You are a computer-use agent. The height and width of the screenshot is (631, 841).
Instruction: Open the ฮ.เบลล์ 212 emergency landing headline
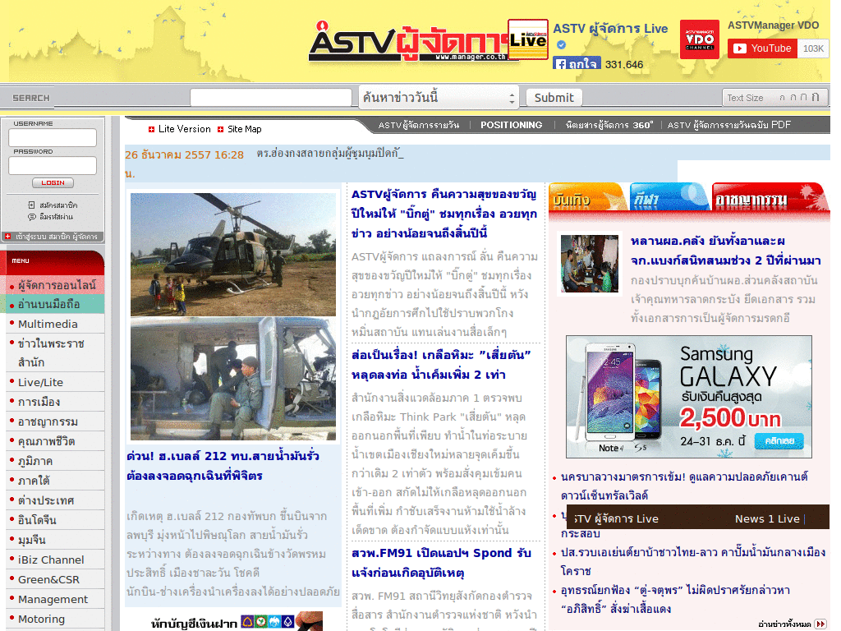tap(223, 466)
